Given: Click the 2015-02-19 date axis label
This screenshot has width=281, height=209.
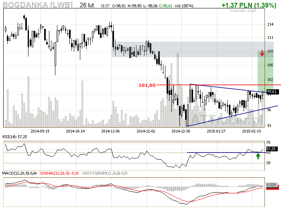Looking at the screenshot, I should coord(251,131).
